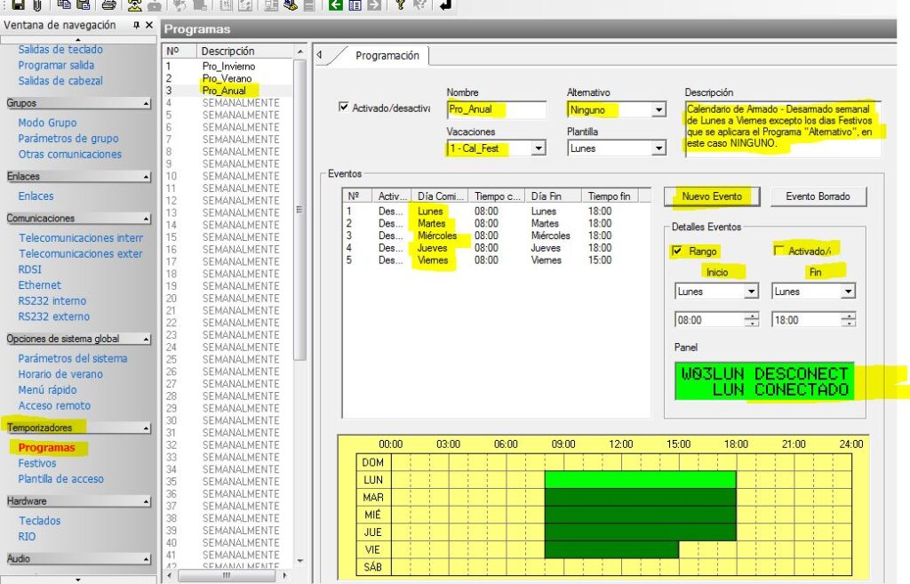Click the bright green LUN schedule bar
This screenshot has height=584, width=910.
tap(640, 479)
